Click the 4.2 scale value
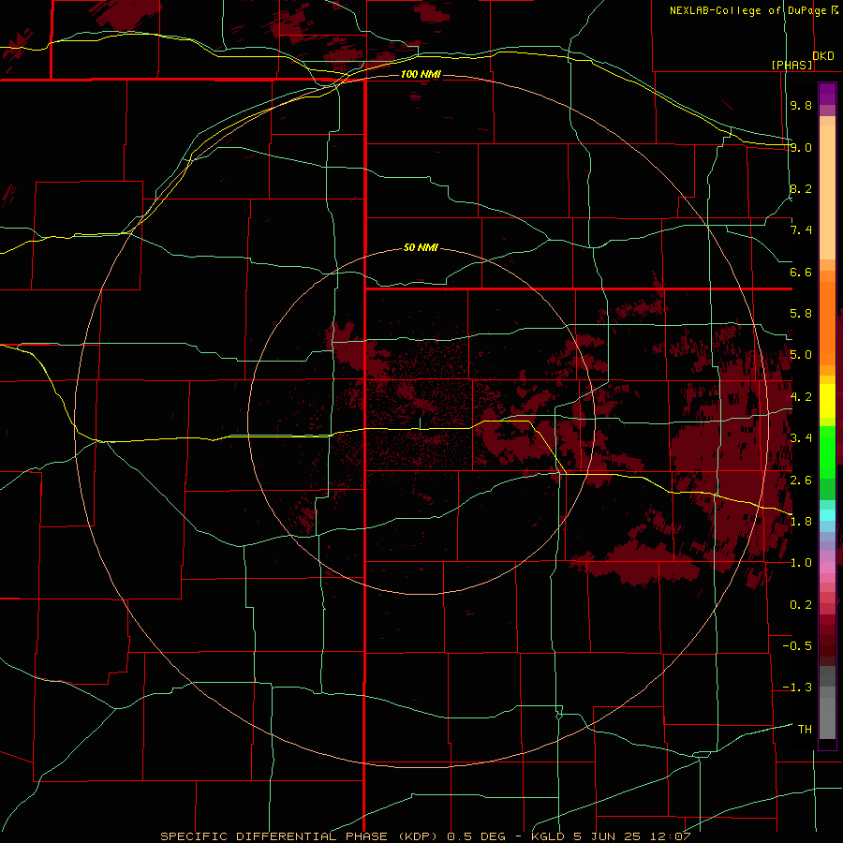Viewport: 843px width, 843px height. (x=801, y=397)
